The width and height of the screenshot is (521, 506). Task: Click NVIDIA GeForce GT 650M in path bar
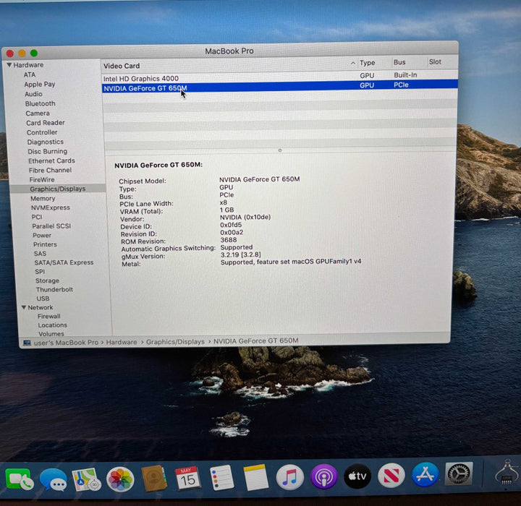tap(256, 340)
